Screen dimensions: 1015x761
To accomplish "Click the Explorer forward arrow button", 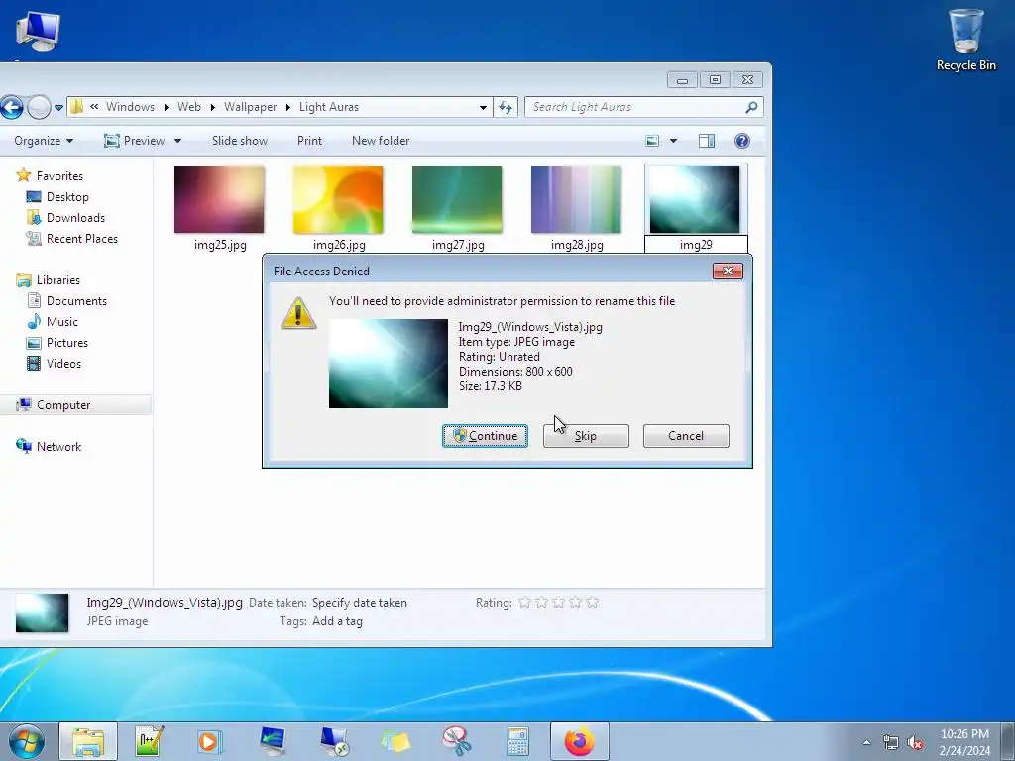I will [39, 107].
